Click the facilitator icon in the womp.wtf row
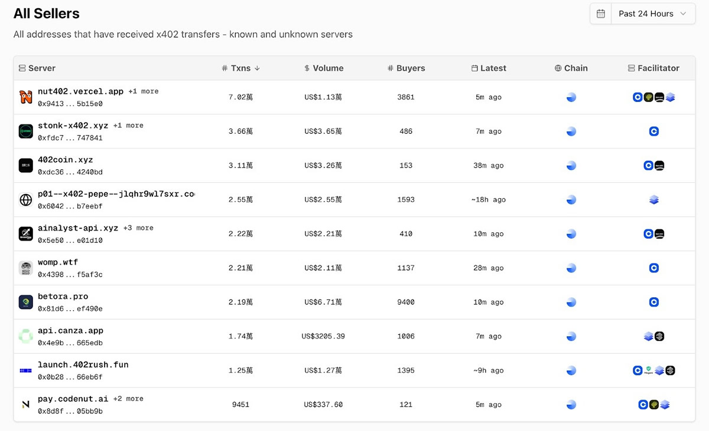 [x=653, y=268]
